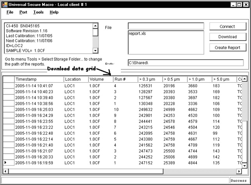Screen dimensions: 251x185
Task: Sort by the Location column header
Action: pyautogui.click(x=76, y=79)
